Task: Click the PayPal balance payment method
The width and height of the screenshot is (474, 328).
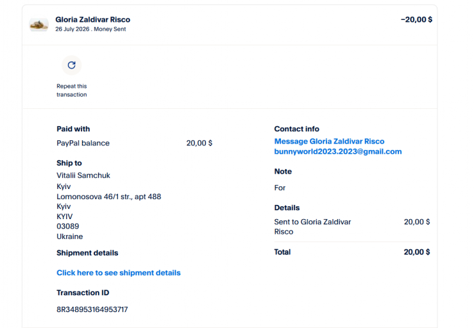Action: tap(83, 143)
